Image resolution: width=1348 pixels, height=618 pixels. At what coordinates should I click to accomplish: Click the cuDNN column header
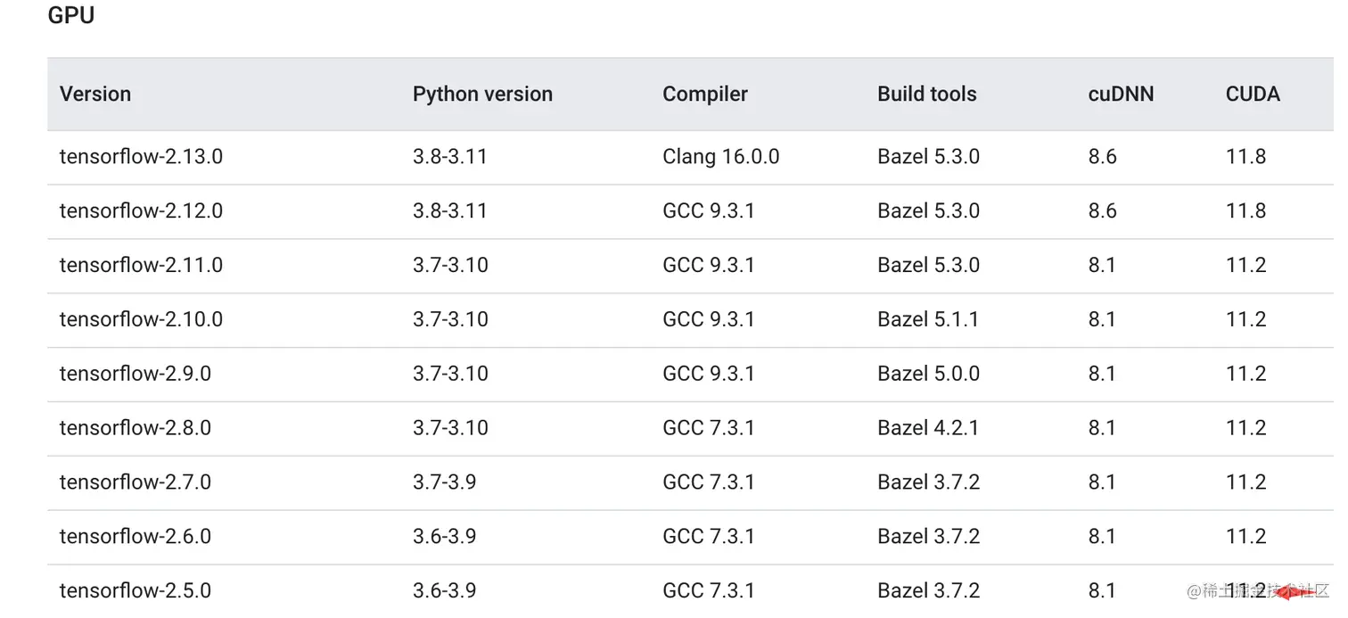1121,94
